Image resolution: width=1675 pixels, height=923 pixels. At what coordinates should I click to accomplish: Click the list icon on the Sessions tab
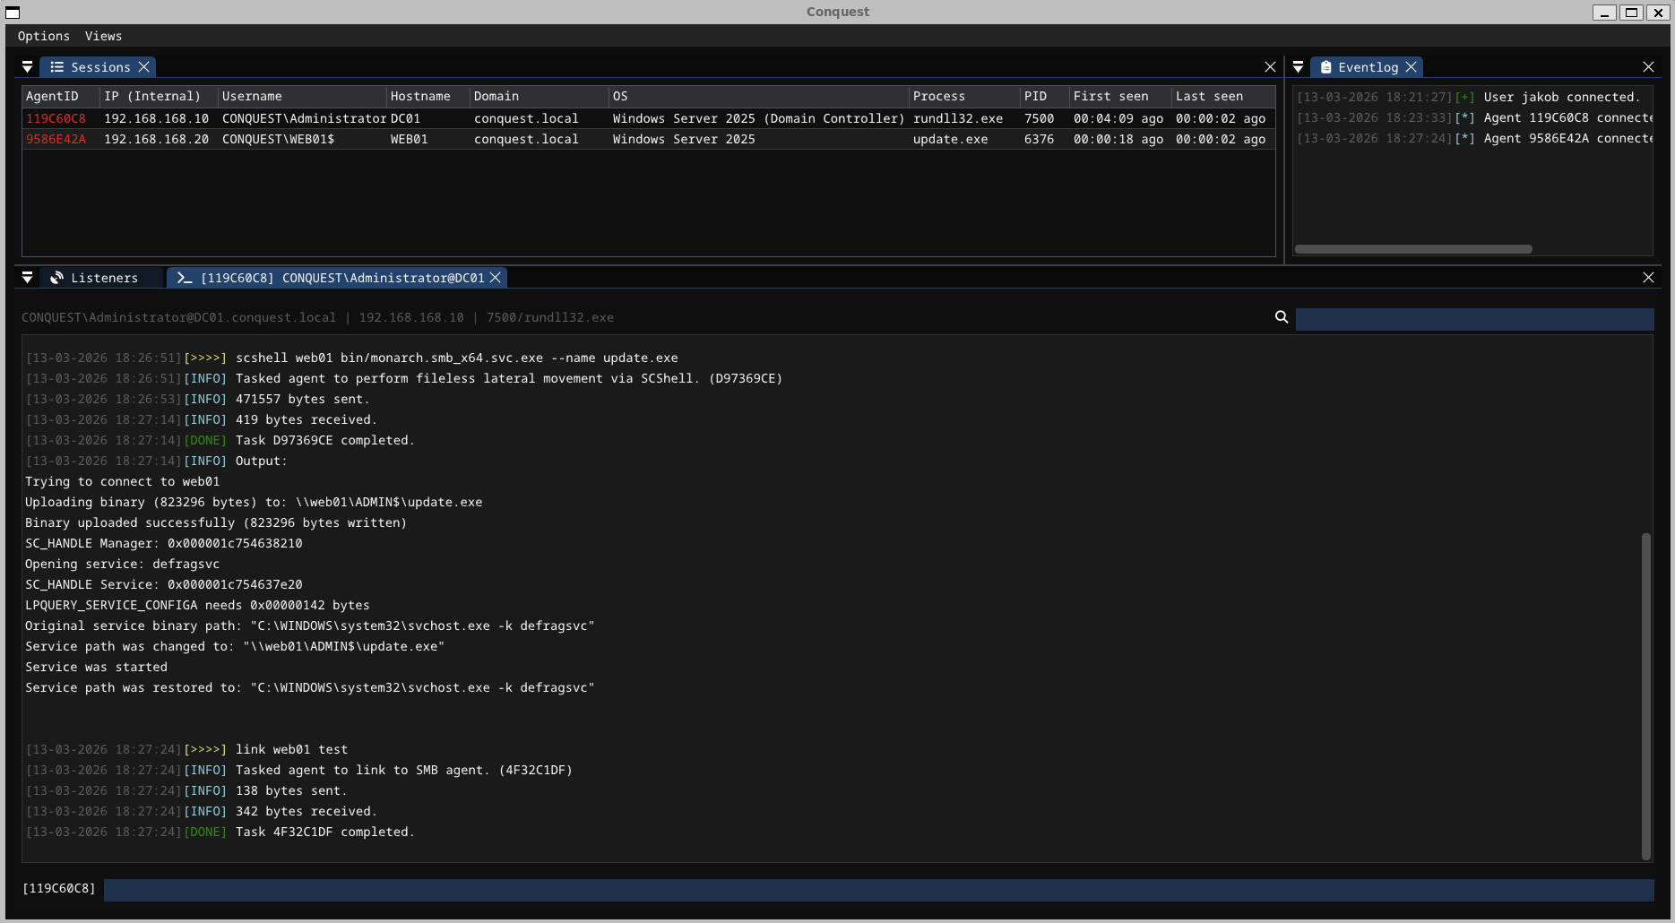(x=56, y=66)
